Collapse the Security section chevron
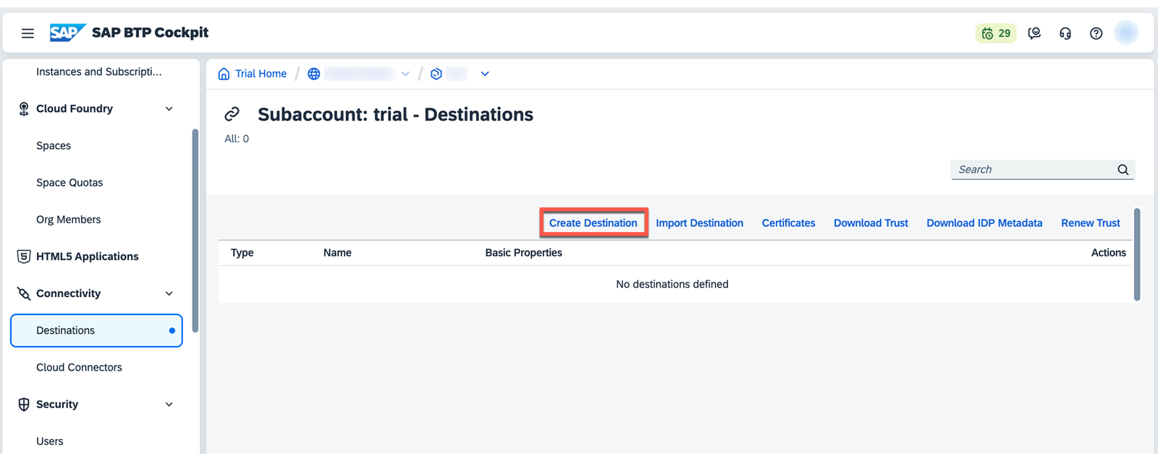This screenshot has height=461, width=1158. (169, 404)
